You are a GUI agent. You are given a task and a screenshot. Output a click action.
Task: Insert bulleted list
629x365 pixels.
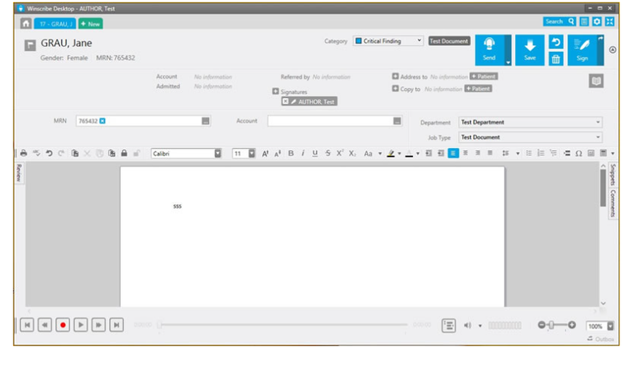click(529, 153)
